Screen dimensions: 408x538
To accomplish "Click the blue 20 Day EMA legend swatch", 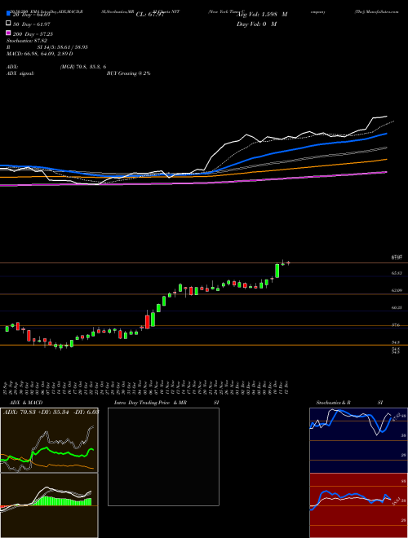I will point(8,13).
